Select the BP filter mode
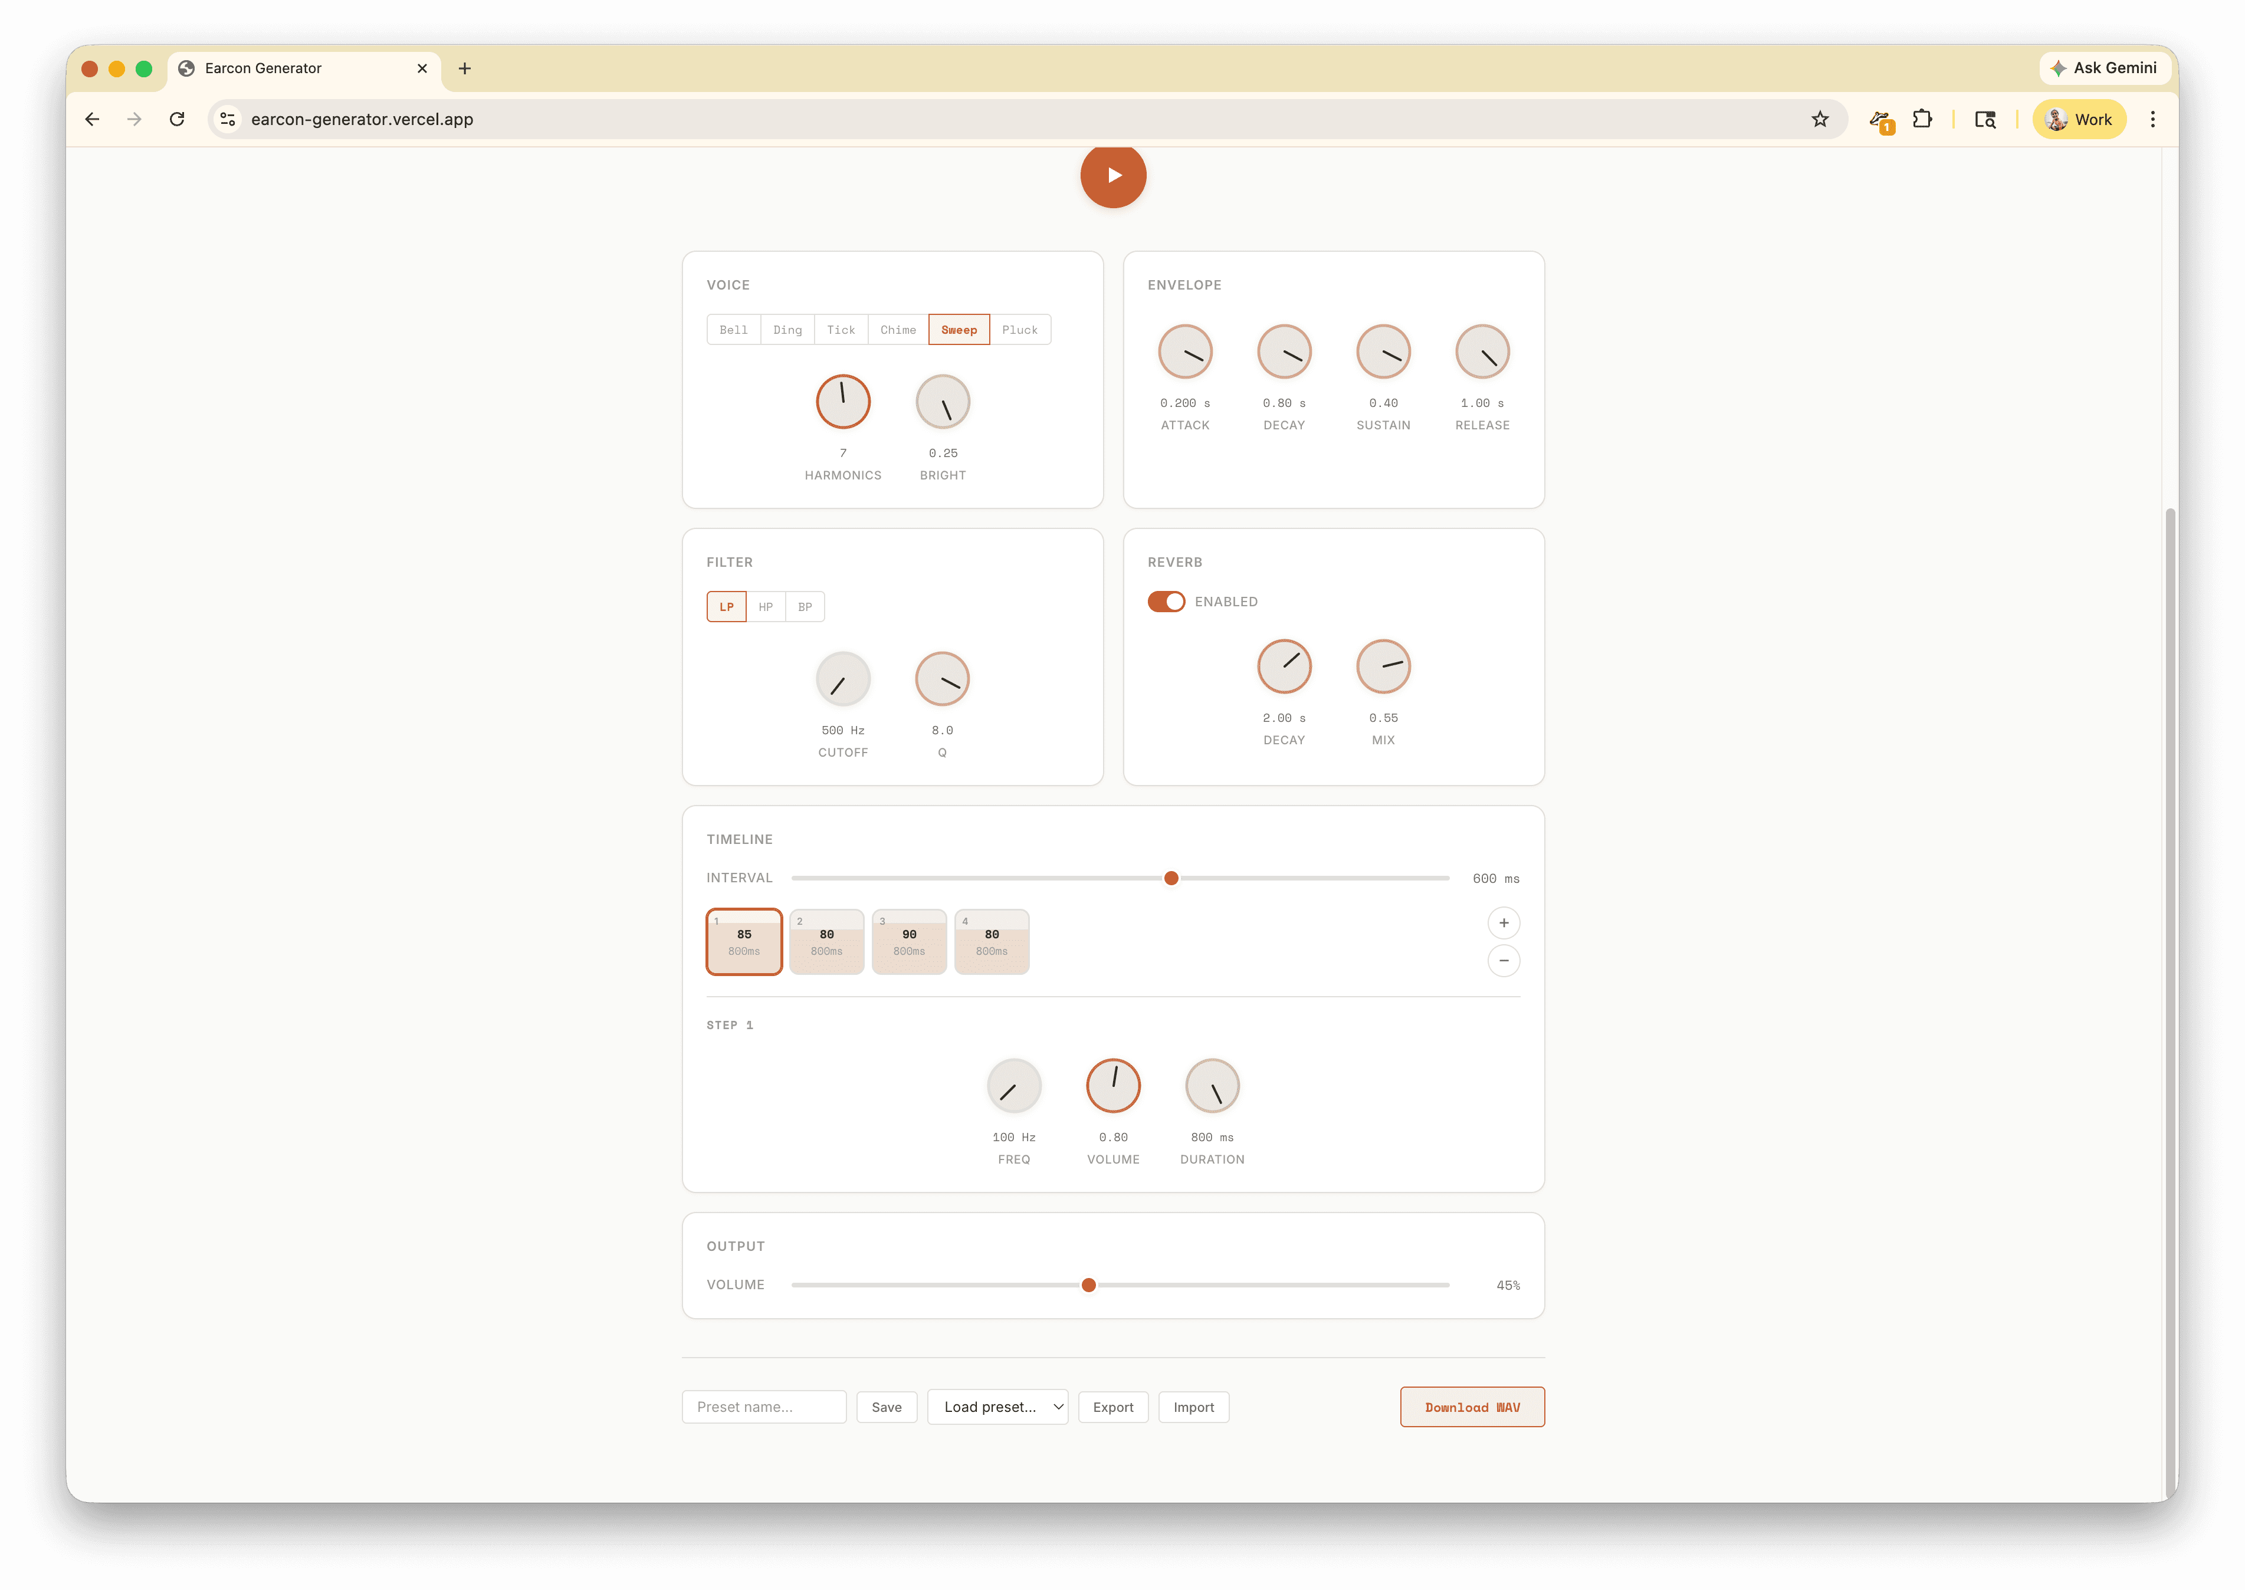 point(805,606)
